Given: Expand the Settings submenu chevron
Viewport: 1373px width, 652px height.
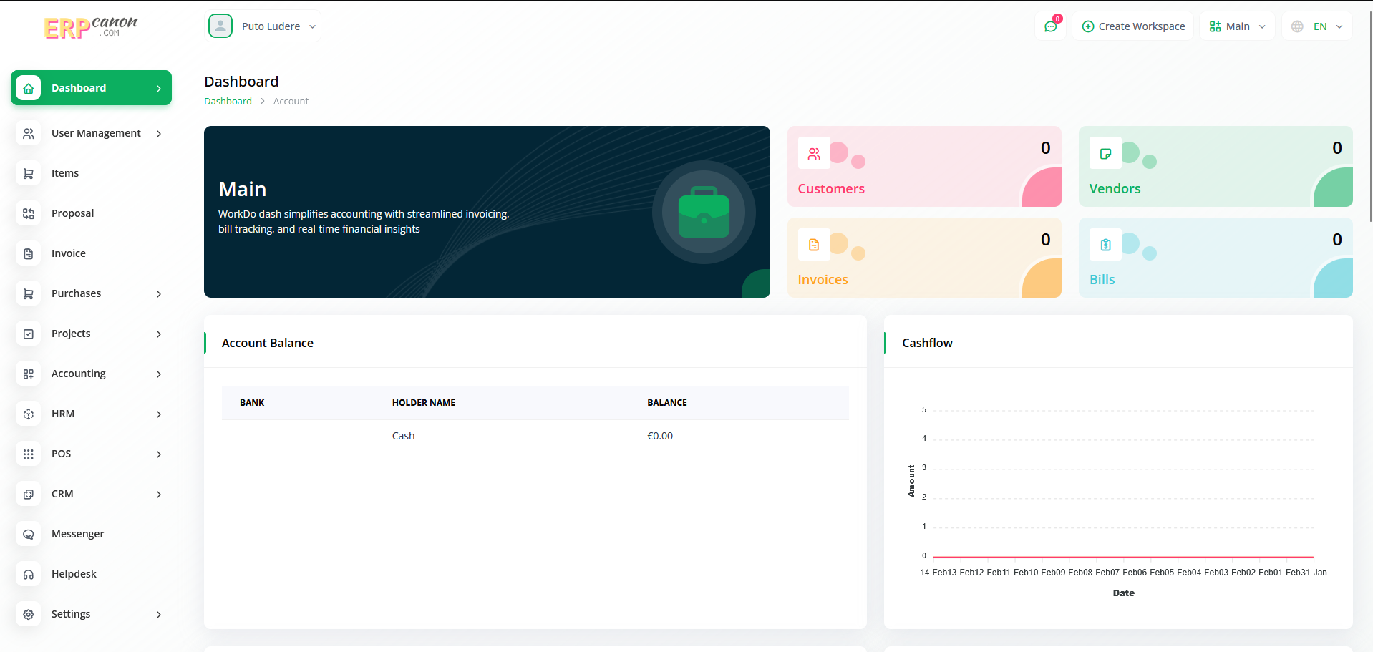Looking at the screenshot, I should click(159, 615).
